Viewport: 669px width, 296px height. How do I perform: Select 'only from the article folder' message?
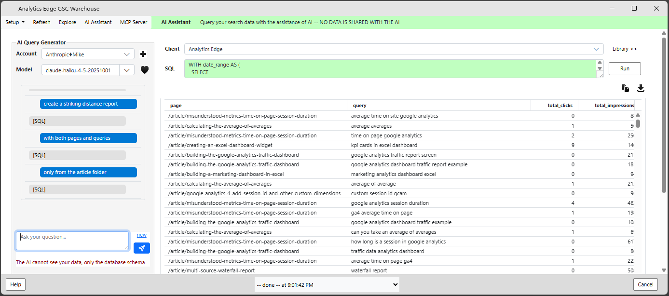tap(88, 172)
